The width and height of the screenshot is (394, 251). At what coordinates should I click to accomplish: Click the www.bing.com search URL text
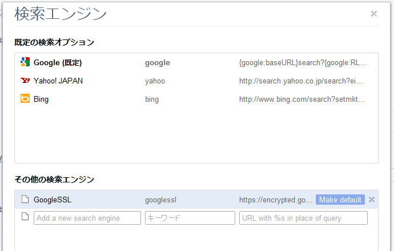[x=302, y=99]
